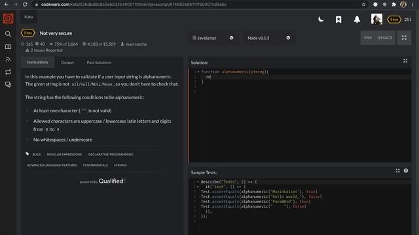
Task: Click the Not very secure title
Action: (x=56, y=33)
